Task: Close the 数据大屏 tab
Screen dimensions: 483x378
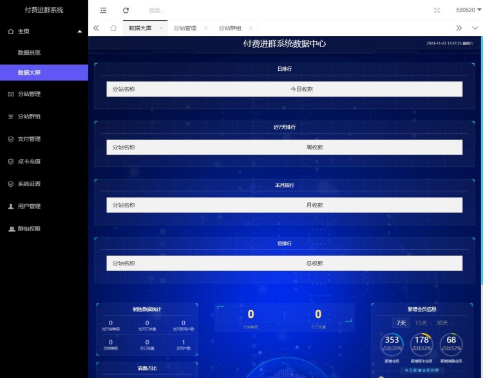Action: pyautogui.click(x=161, y=28)
